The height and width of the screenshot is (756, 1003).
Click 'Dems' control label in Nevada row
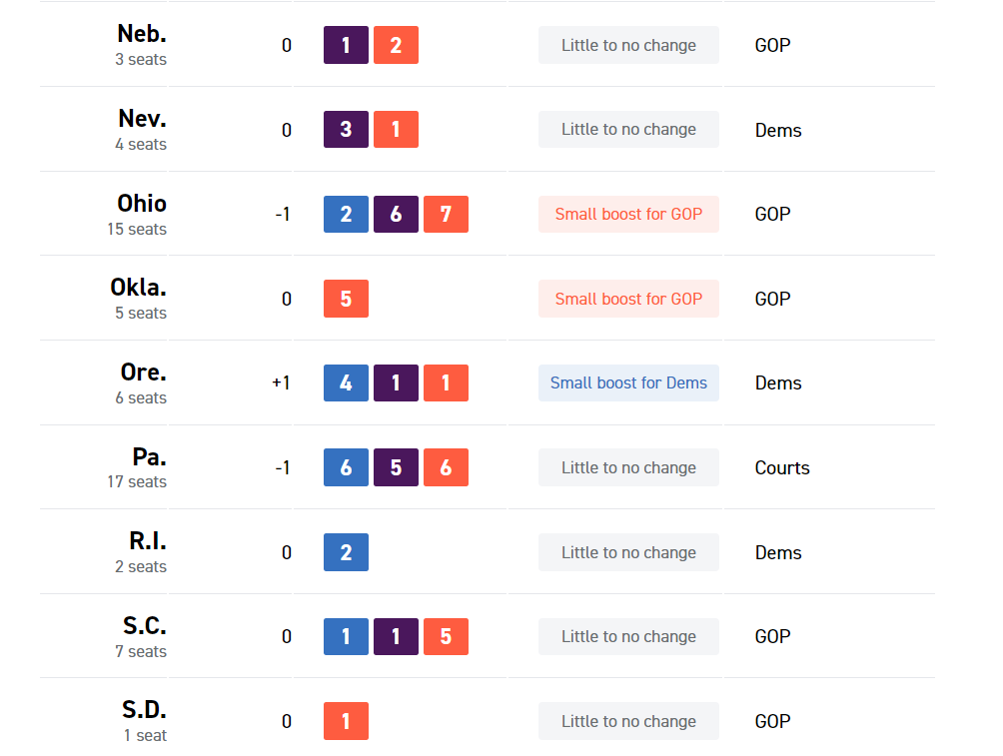778,130
